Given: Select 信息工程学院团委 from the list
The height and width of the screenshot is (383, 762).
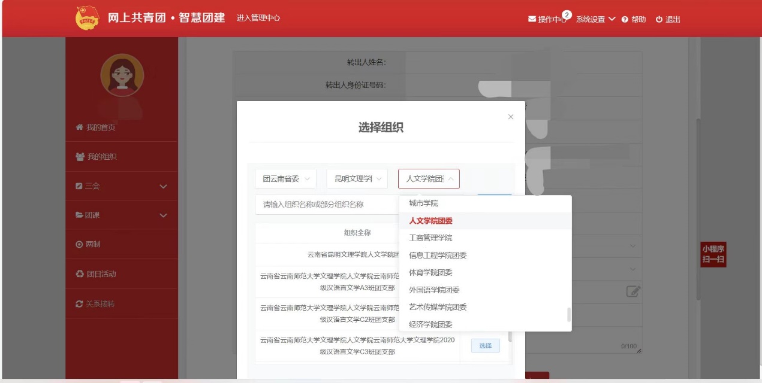Looking at the screenshot, I should pyautogui.click(x=438, y=255).
